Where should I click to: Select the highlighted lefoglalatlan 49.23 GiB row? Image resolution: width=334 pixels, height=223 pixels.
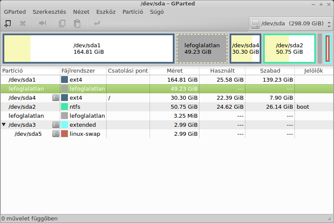[x=167, y=89]
